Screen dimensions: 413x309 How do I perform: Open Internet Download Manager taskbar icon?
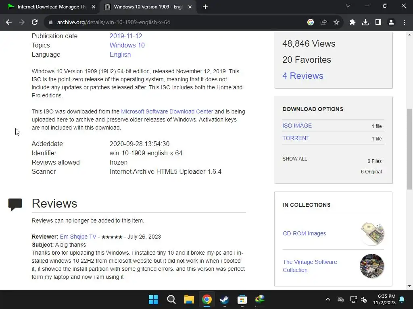point(260,299)
